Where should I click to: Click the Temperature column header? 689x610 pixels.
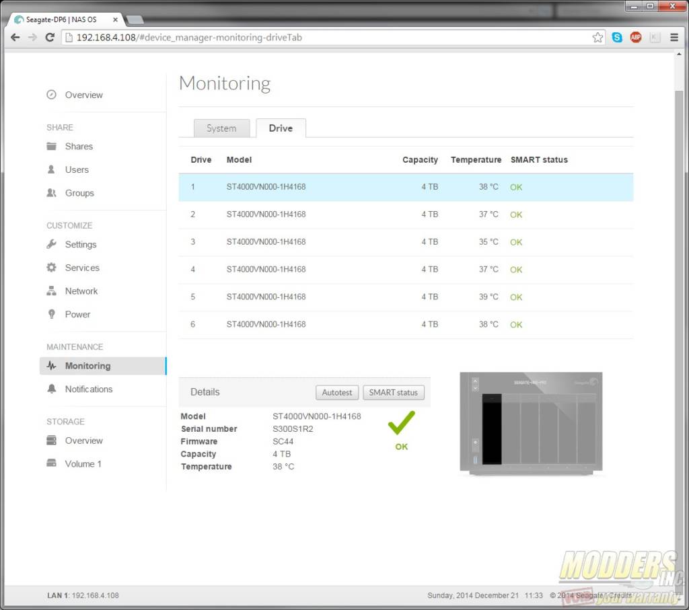[x=476, y=160]
